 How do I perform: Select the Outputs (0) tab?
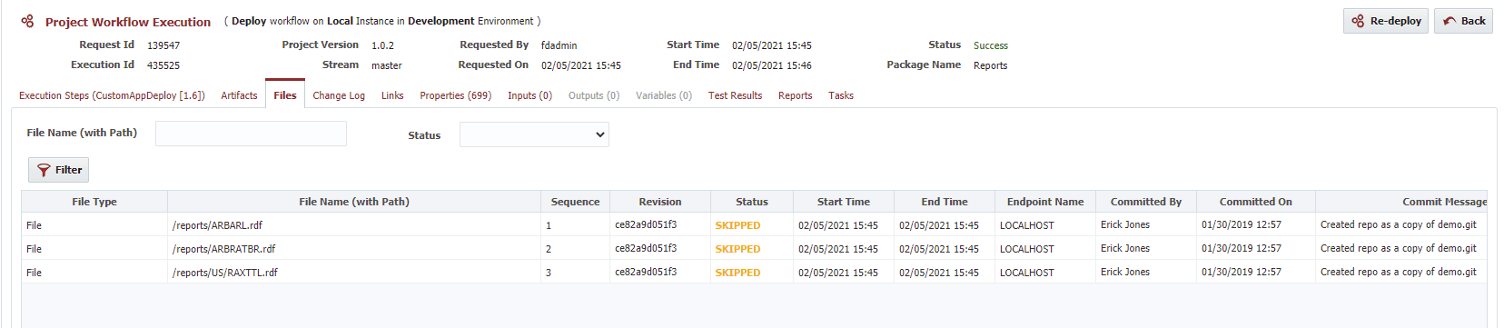(x=594, y=95)
